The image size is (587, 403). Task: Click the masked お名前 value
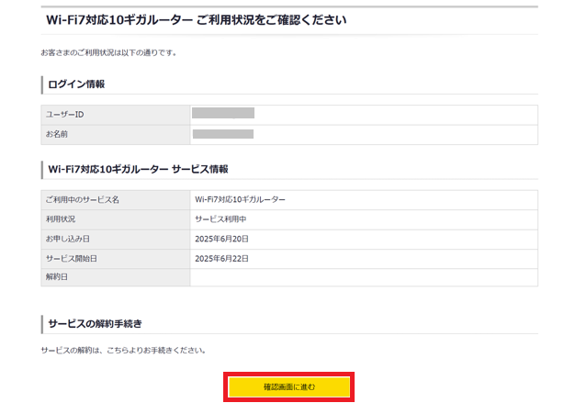[x=223, y=134]
